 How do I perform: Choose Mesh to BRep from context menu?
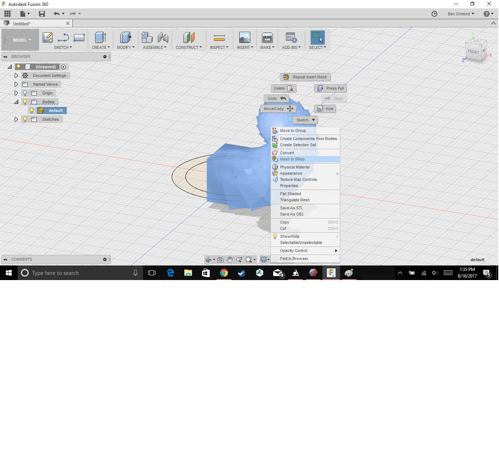pos(305,159)
